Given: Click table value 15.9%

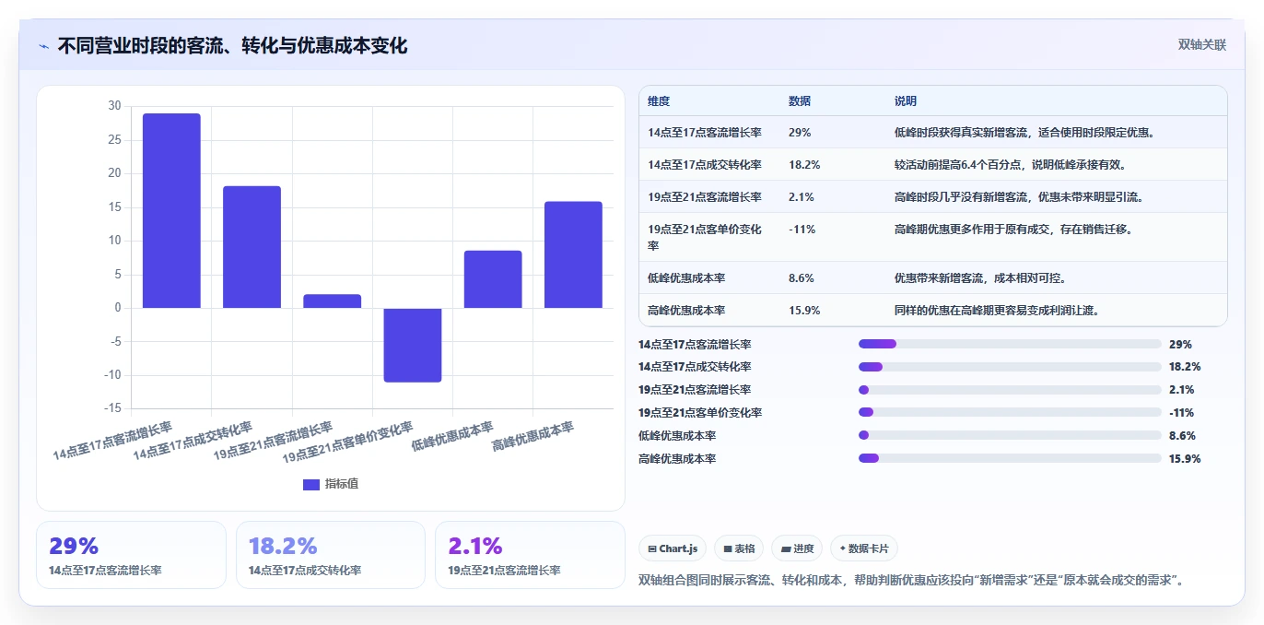Looking at the screenshot, I should (x=804, y=311).
